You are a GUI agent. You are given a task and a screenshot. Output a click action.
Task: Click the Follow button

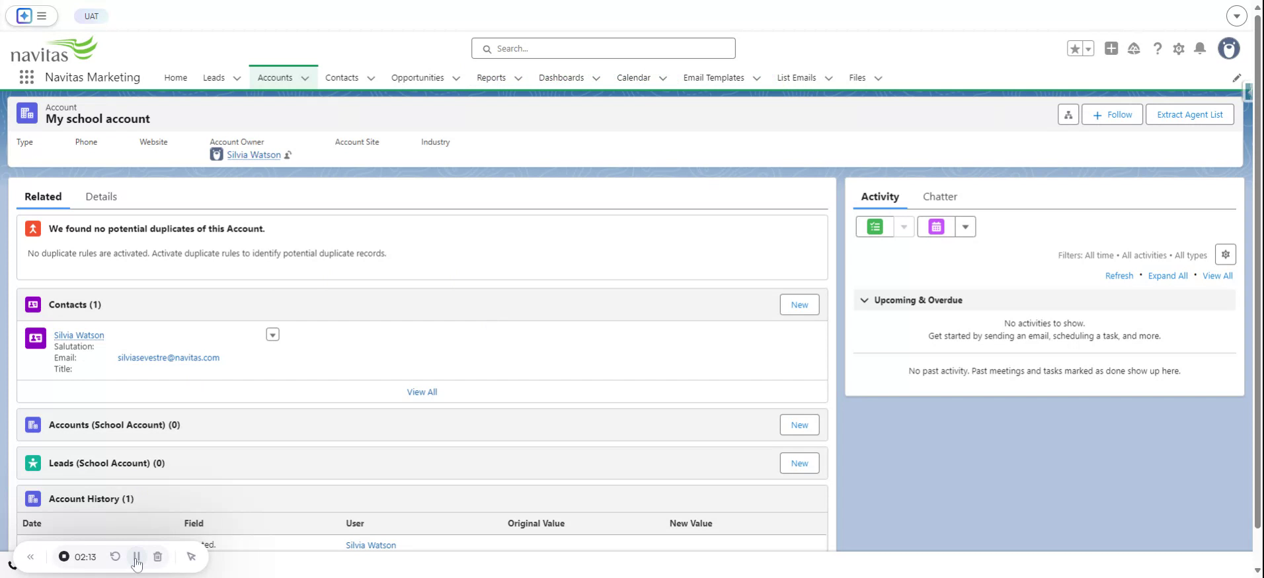(1112, 114)
